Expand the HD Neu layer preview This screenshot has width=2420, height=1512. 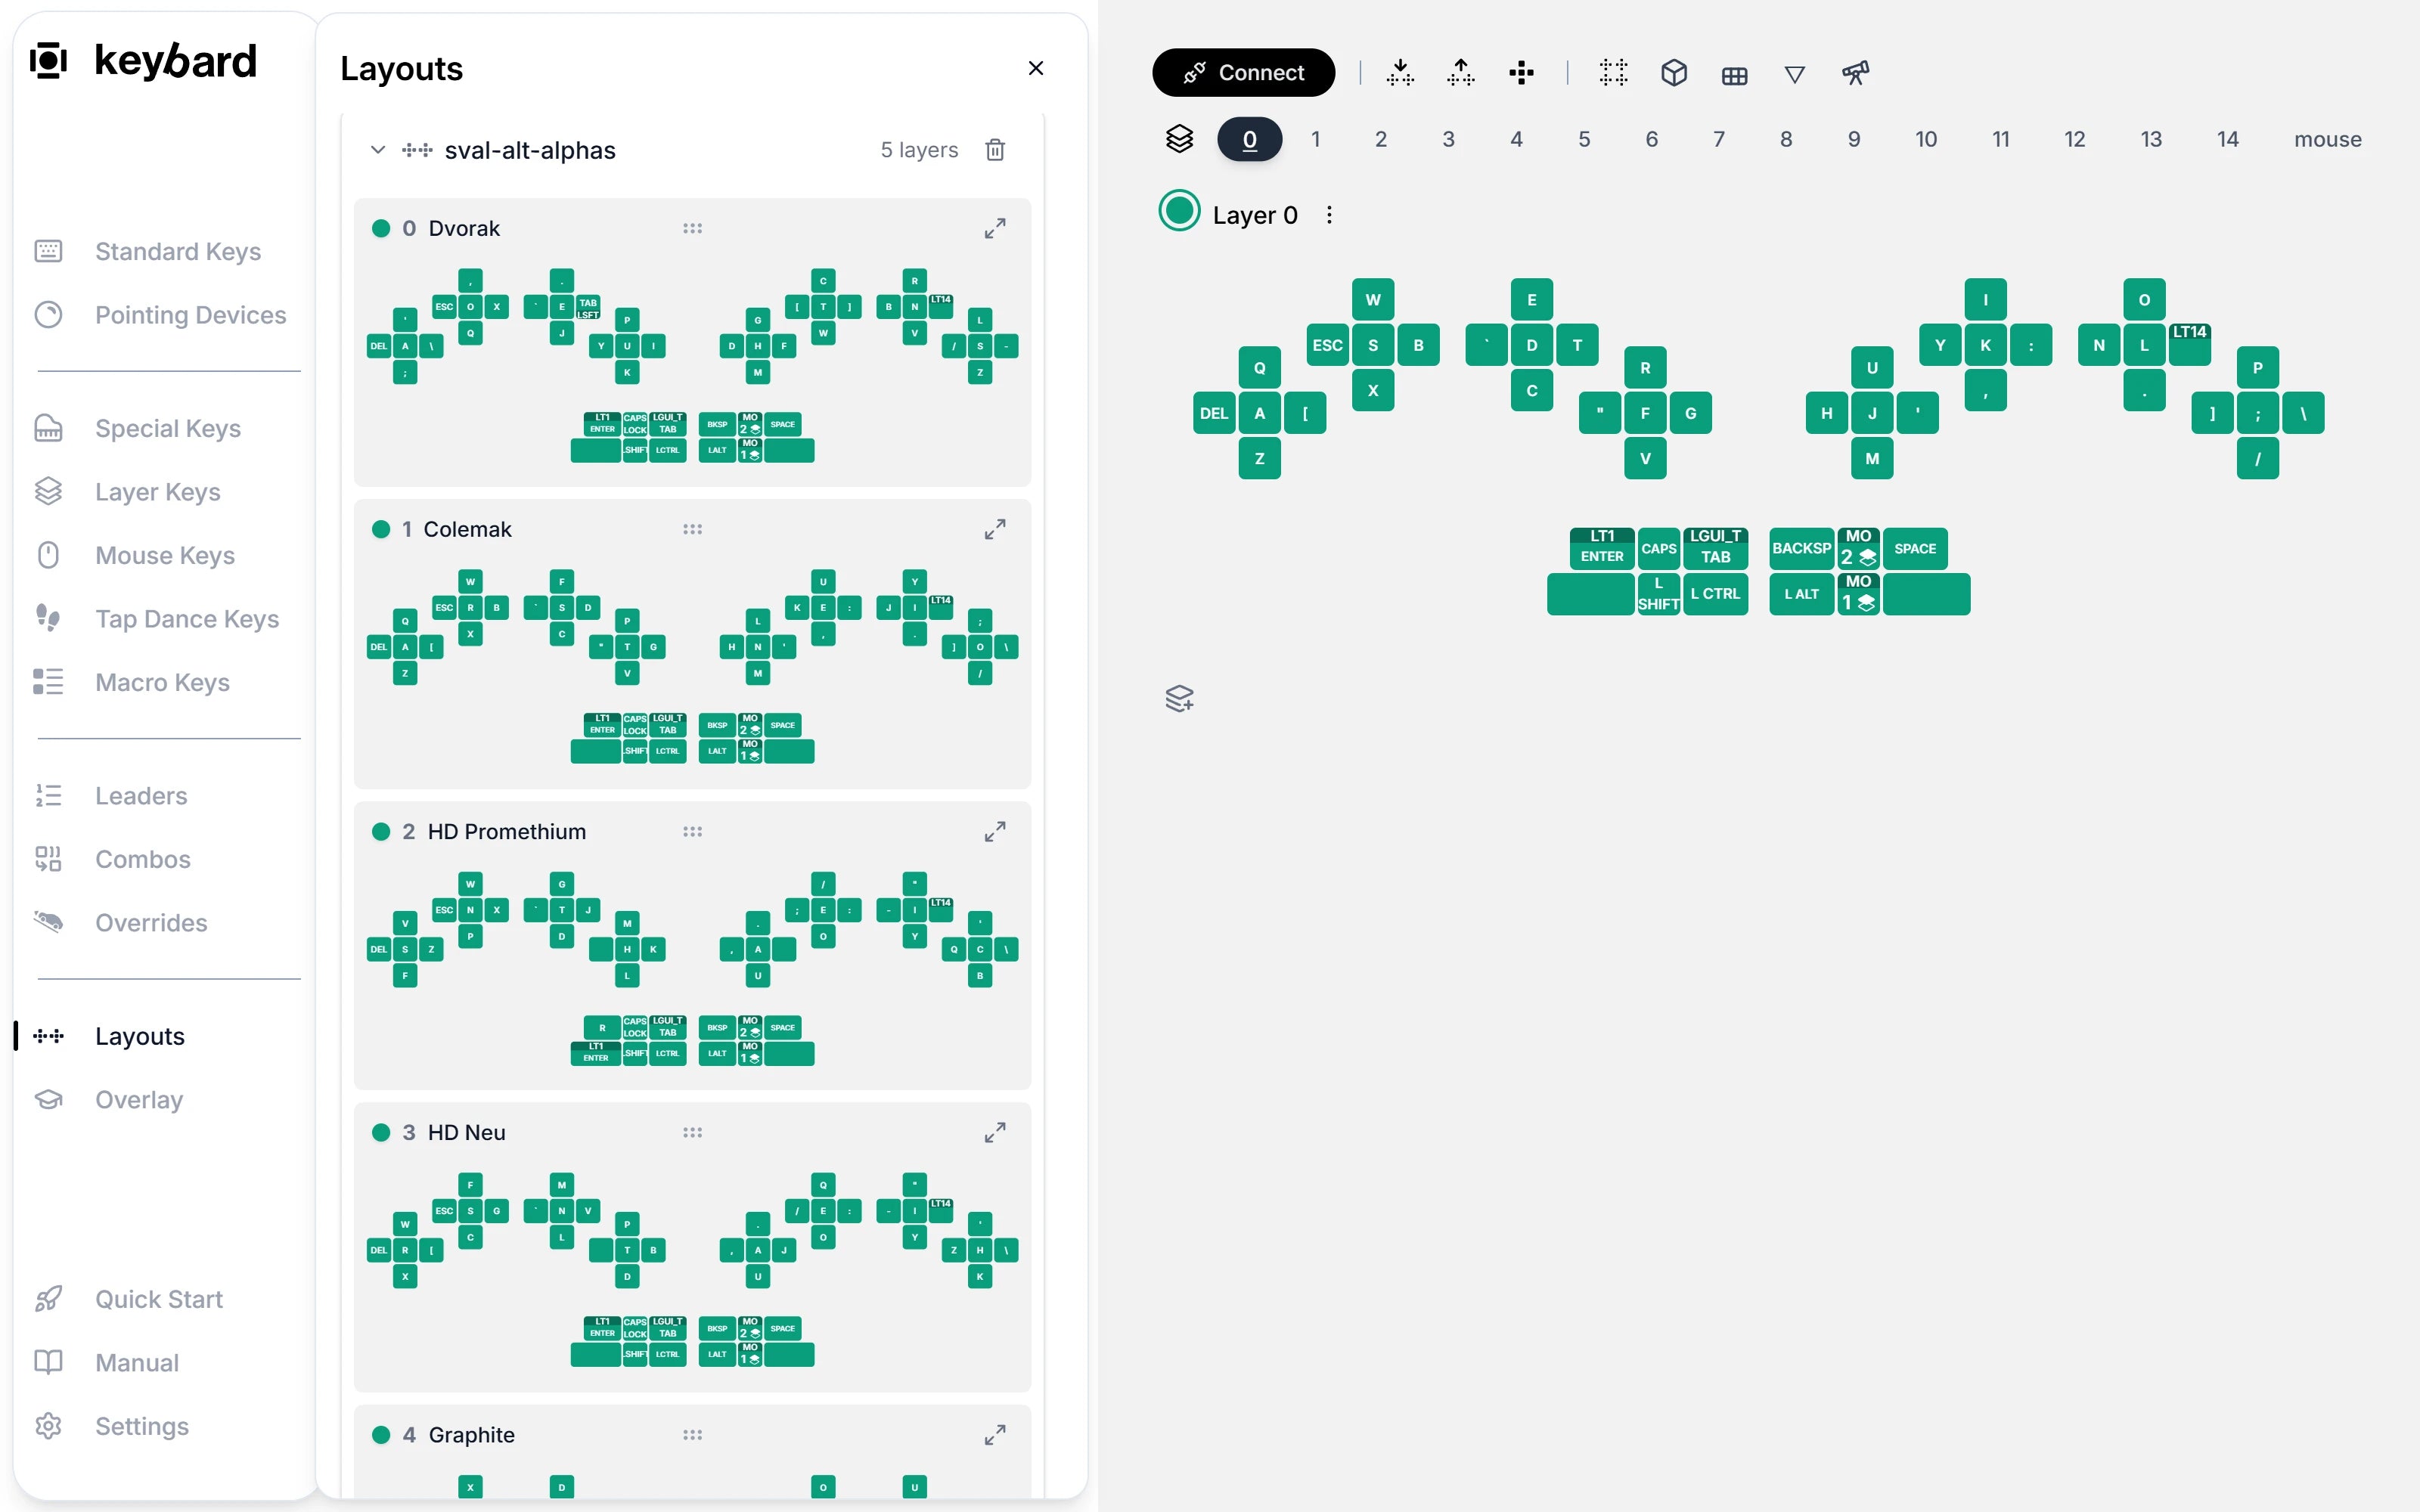point(995,1132)
